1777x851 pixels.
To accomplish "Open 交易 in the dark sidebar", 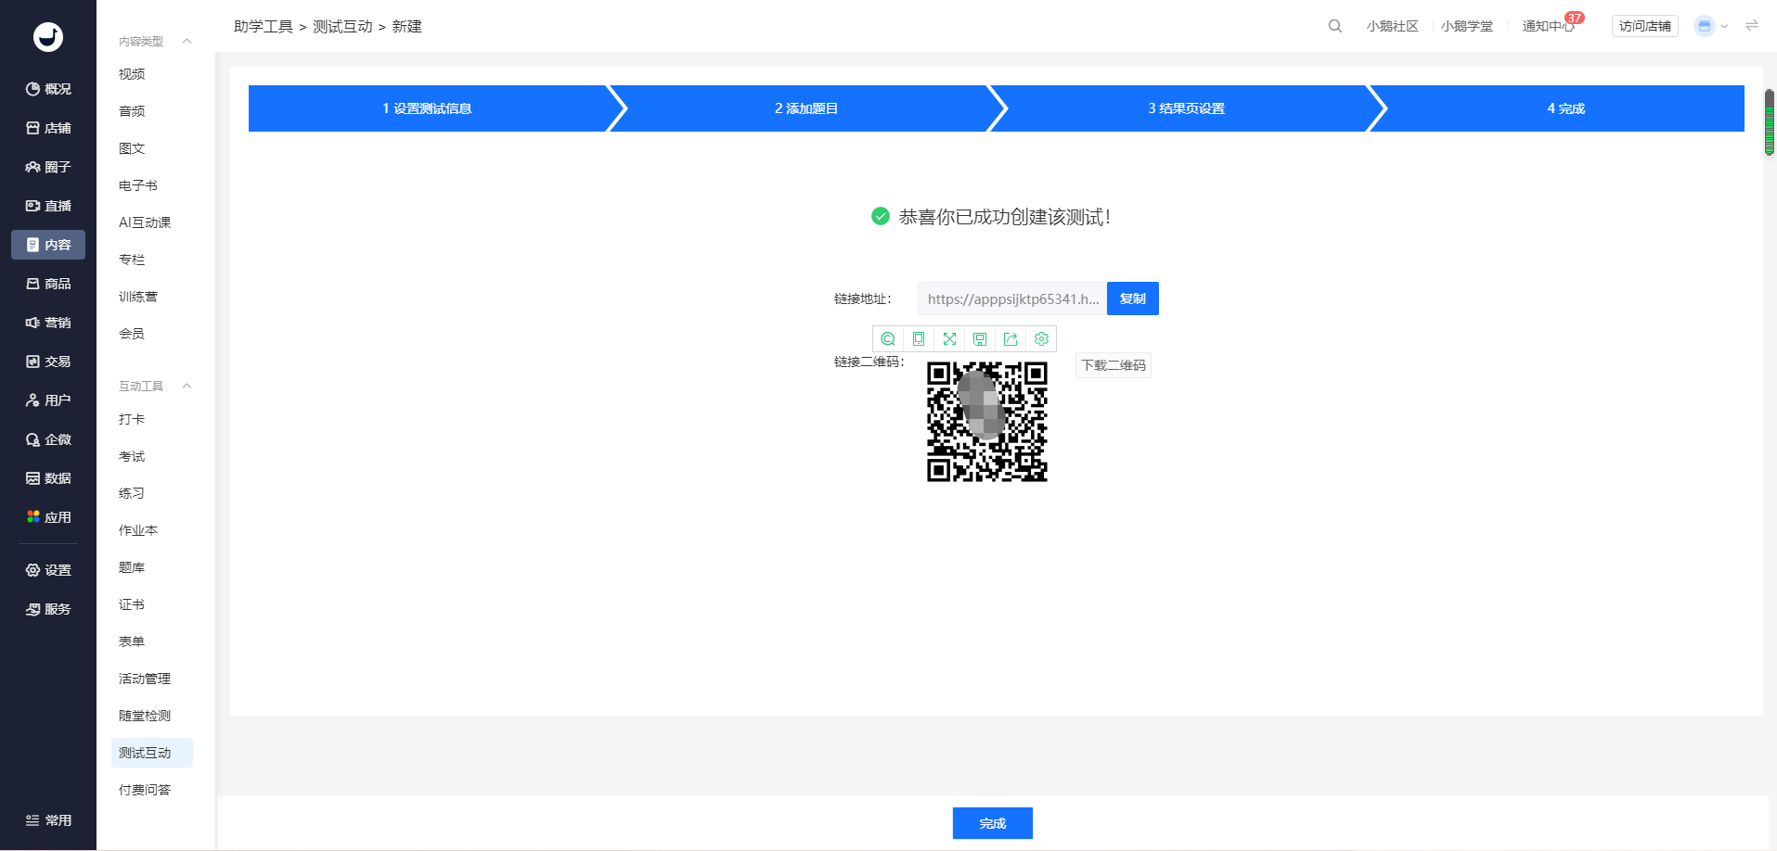I will (48, 362).
